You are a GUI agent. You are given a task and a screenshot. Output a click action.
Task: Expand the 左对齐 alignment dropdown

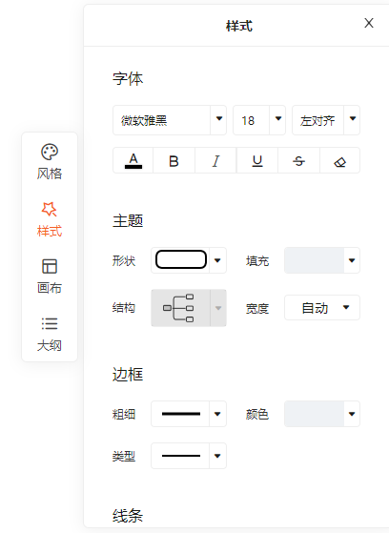pyautogui.click(x=326, y=120)
